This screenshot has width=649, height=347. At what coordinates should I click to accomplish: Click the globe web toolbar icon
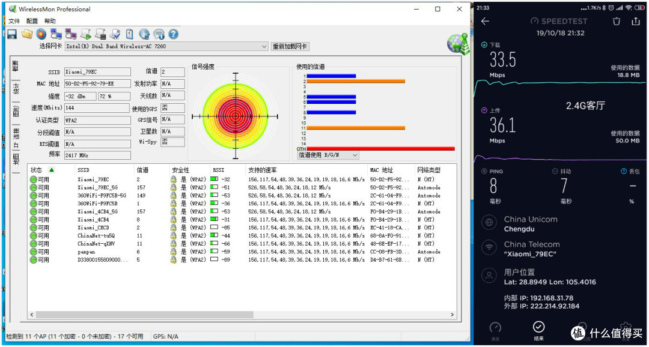(144, 34)
